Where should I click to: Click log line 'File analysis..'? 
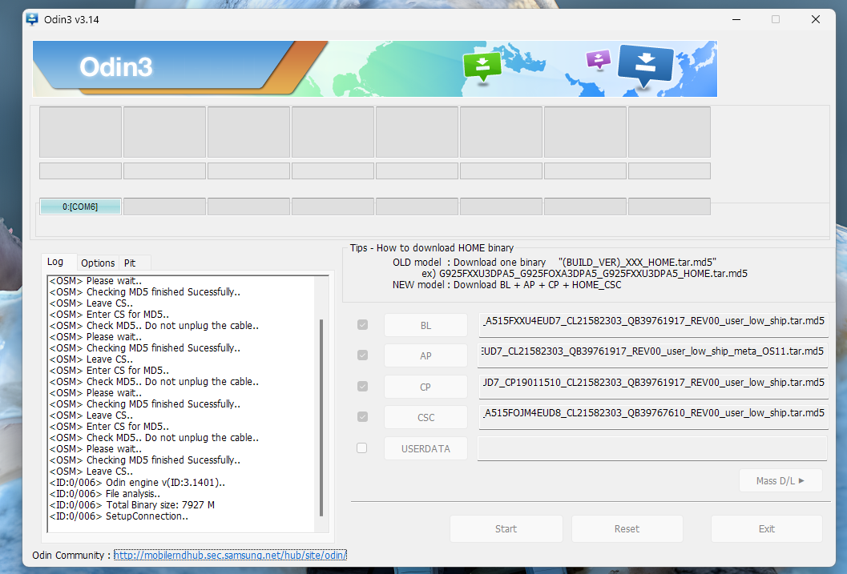[105, 494]
